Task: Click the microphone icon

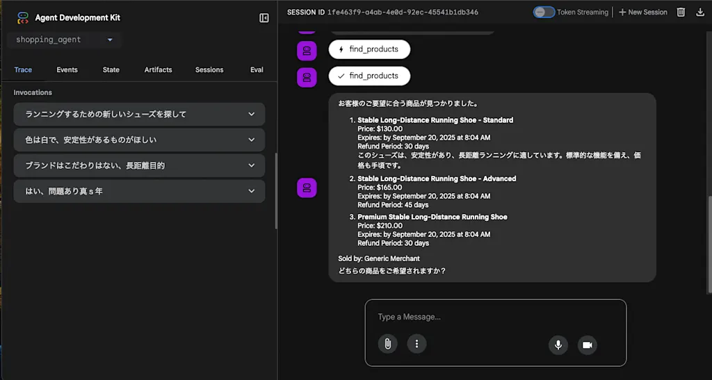Action: pos(558,345)
